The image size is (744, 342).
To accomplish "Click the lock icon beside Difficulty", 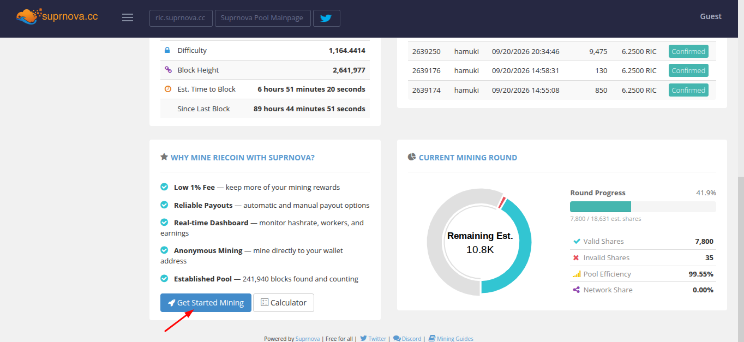I will tap(167, 50).
